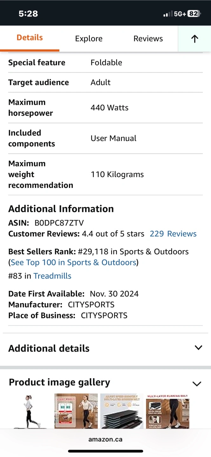The height and width of the screenshot is (457, 211).
Task: Open the multi-layer running belt diagram thumbnail
Action: tap(122, 411)
